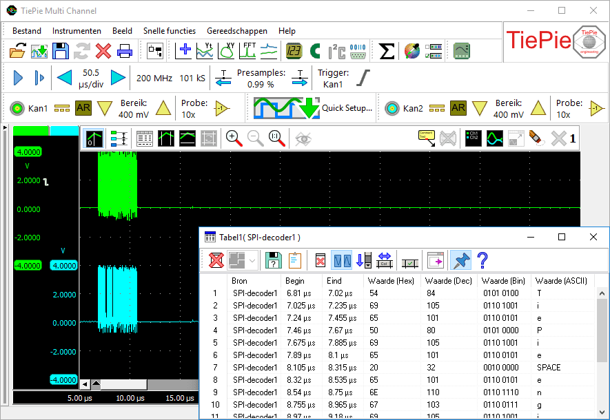
Task: Toggle Kan1 channel on/off green circle
Action: point(17,108)
